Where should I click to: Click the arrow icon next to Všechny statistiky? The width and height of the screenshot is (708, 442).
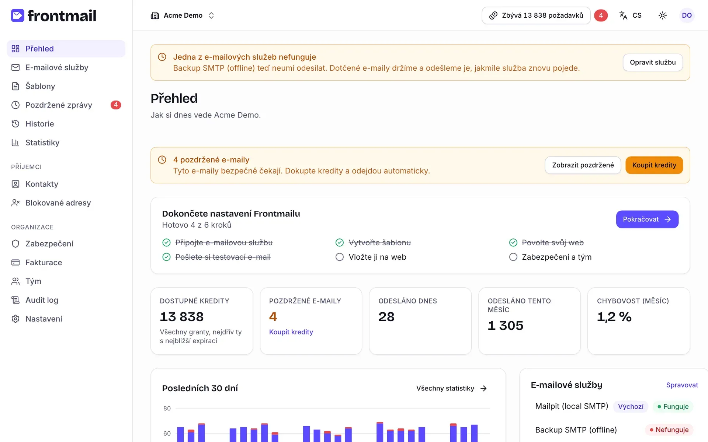point(484,388)
